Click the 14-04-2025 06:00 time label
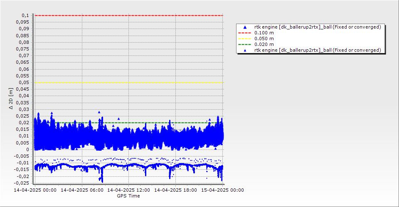 [x=82, y=190]
